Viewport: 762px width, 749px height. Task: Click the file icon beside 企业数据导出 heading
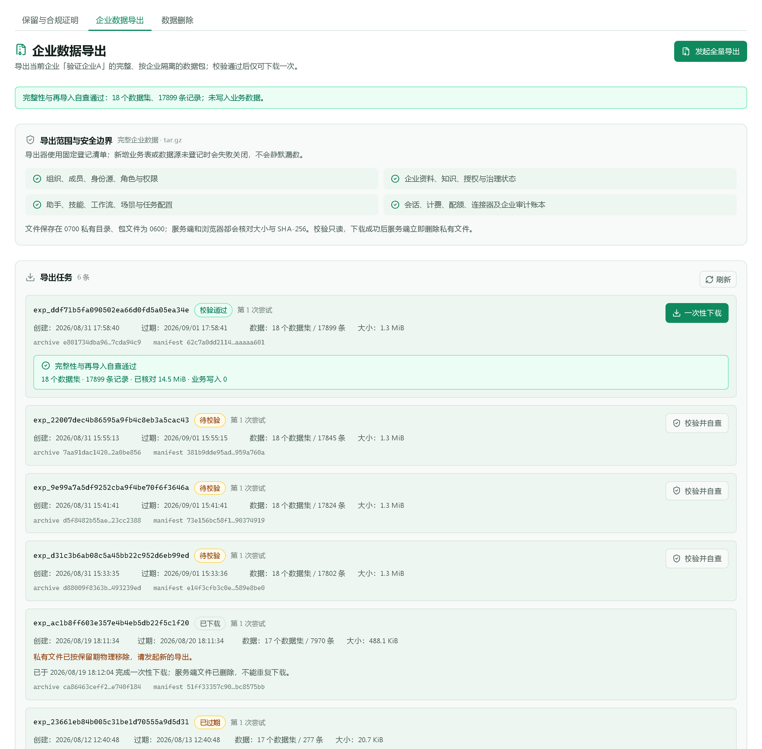coord(21,50)
